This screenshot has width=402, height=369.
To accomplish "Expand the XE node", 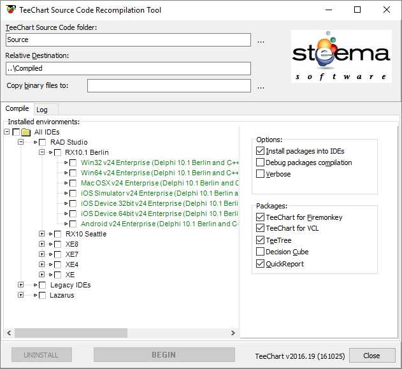I will 41,275.
